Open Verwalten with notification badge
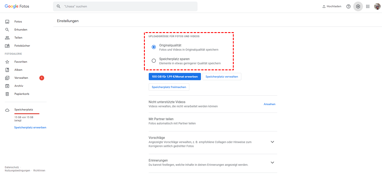Viewport: 382px width, 177px height. [x=21, y=78]
